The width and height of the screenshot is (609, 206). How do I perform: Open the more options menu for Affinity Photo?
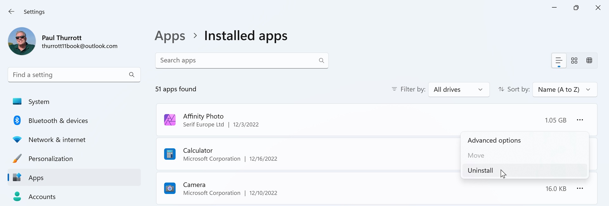tap(580, 120)
